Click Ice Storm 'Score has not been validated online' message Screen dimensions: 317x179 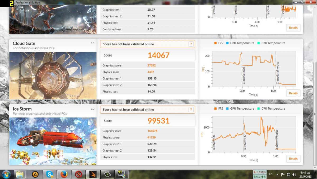tap(128, 110)
